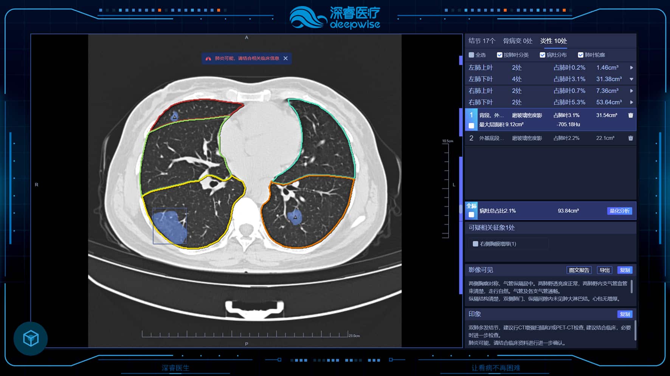Switch to the 骨病变 tab
Viewport: 670px width, 376px height.
(x=518, y=41)
